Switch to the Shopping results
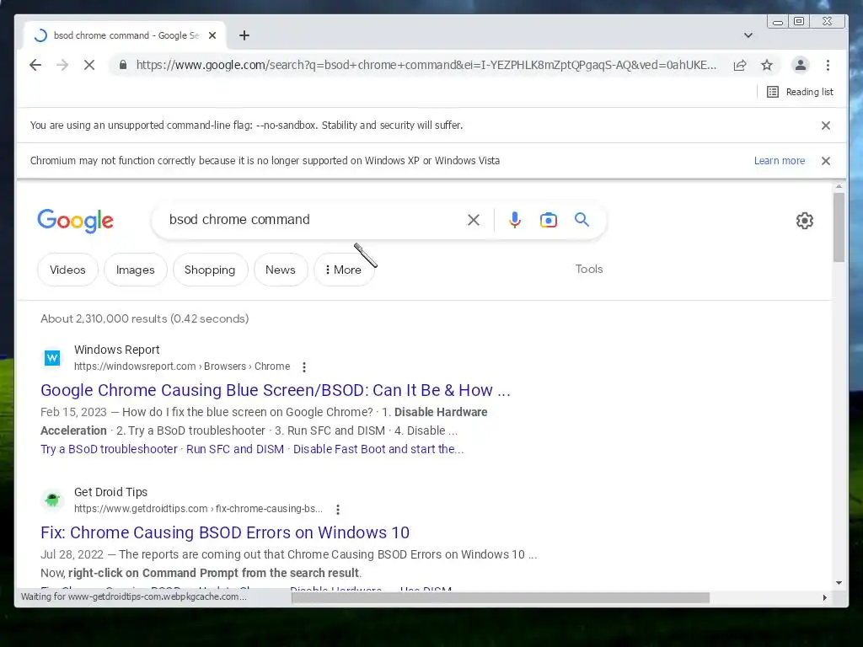This screenshot has height=647, width=863. click(210, 270)
